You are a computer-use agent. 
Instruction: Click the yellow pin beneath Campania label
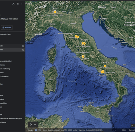coord(105,66)
